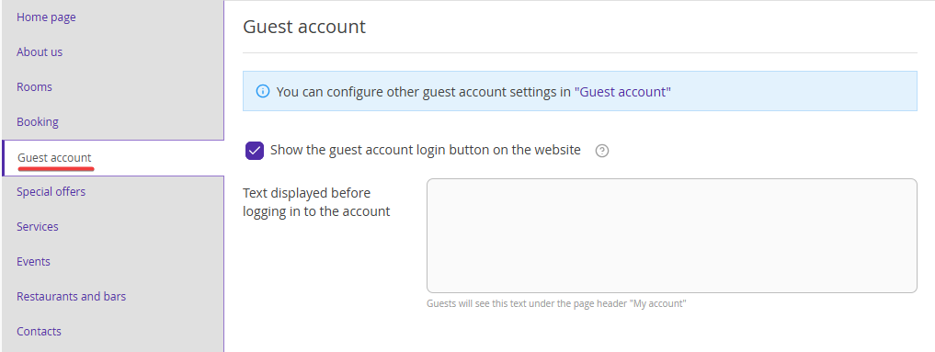This screenshot has width=935, height=352.
Task: Open the Booking section
Action: point(38,121)
